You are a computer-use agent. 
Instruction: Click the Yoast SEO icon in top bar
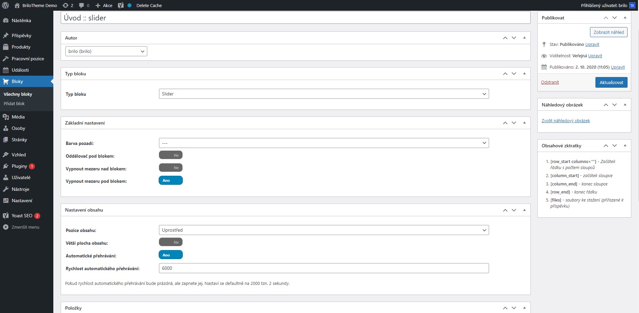coord(121,5)
